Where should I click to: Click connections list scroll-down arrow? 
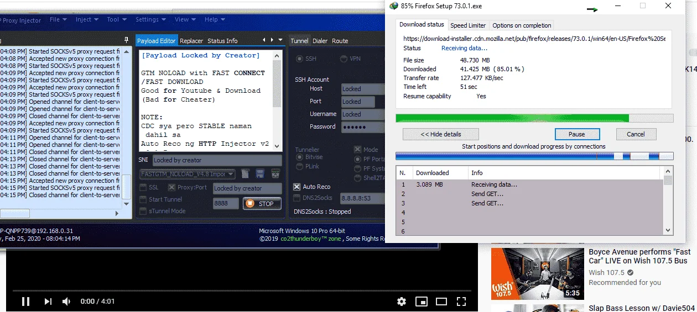[668, 230]
